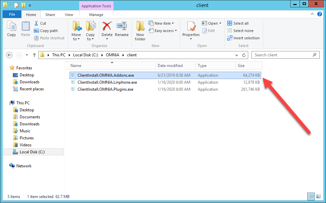Switch to the Home ribbon tab
This screenshot has height=203, width=326.
[31, 15]
